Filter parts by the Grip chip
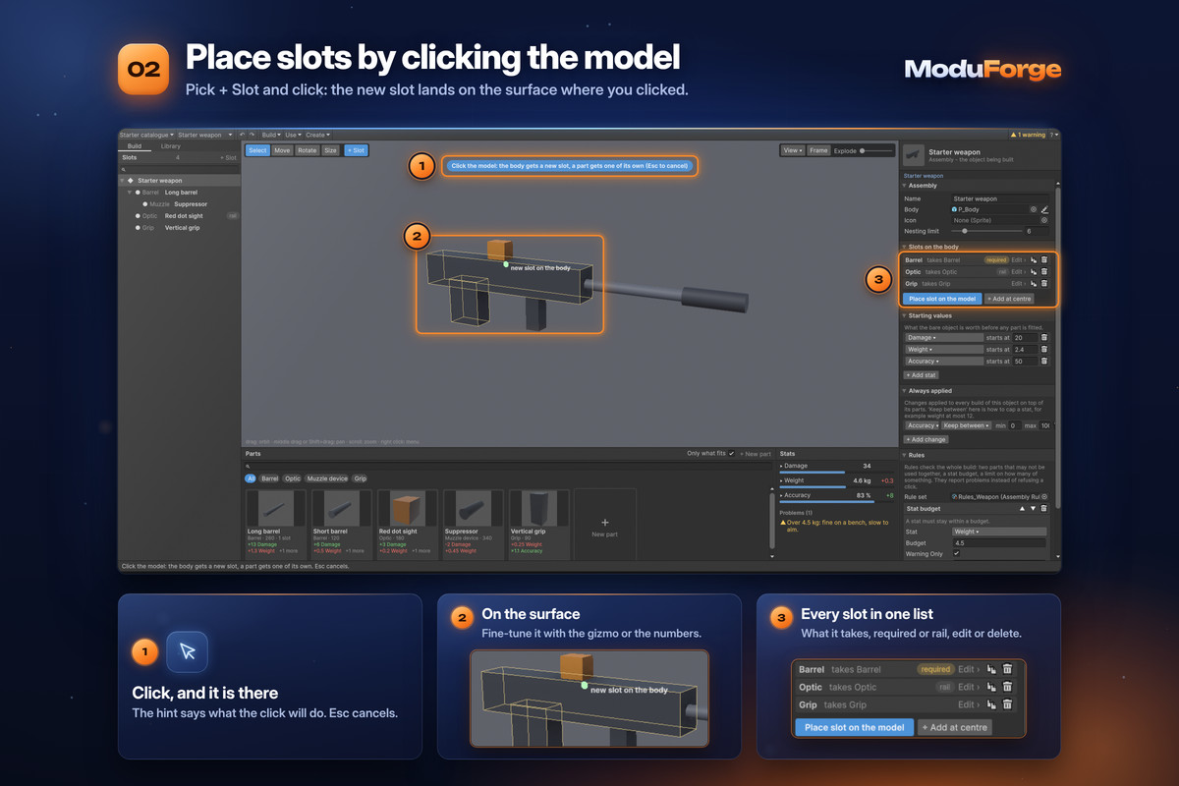Viewport: 1179px width, 786px height. coord(361,478)
